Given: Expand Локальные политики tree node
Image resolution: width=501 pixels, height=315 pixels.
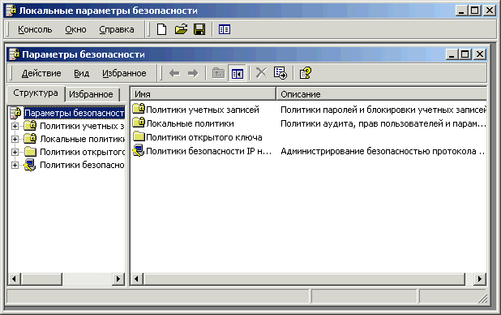Looking at the screenshot, I should click(15, 140).
